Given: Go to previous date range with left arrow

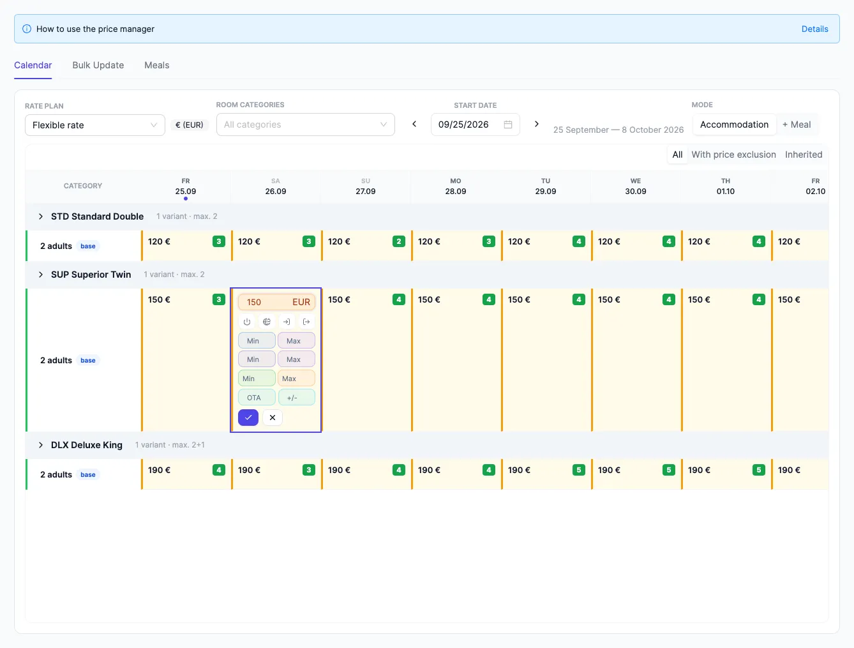Looking at the screenshot, I should [x=414, y=124].
